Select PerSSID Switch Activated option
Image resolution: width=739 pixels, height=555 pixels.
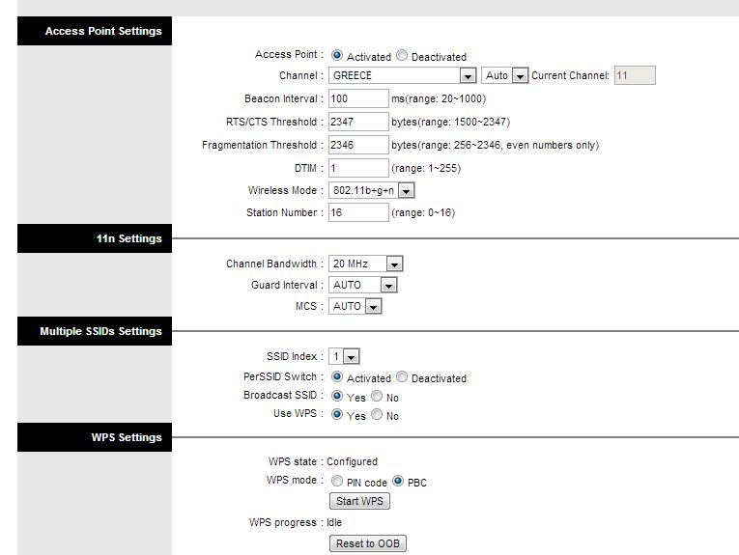point(336,376)
